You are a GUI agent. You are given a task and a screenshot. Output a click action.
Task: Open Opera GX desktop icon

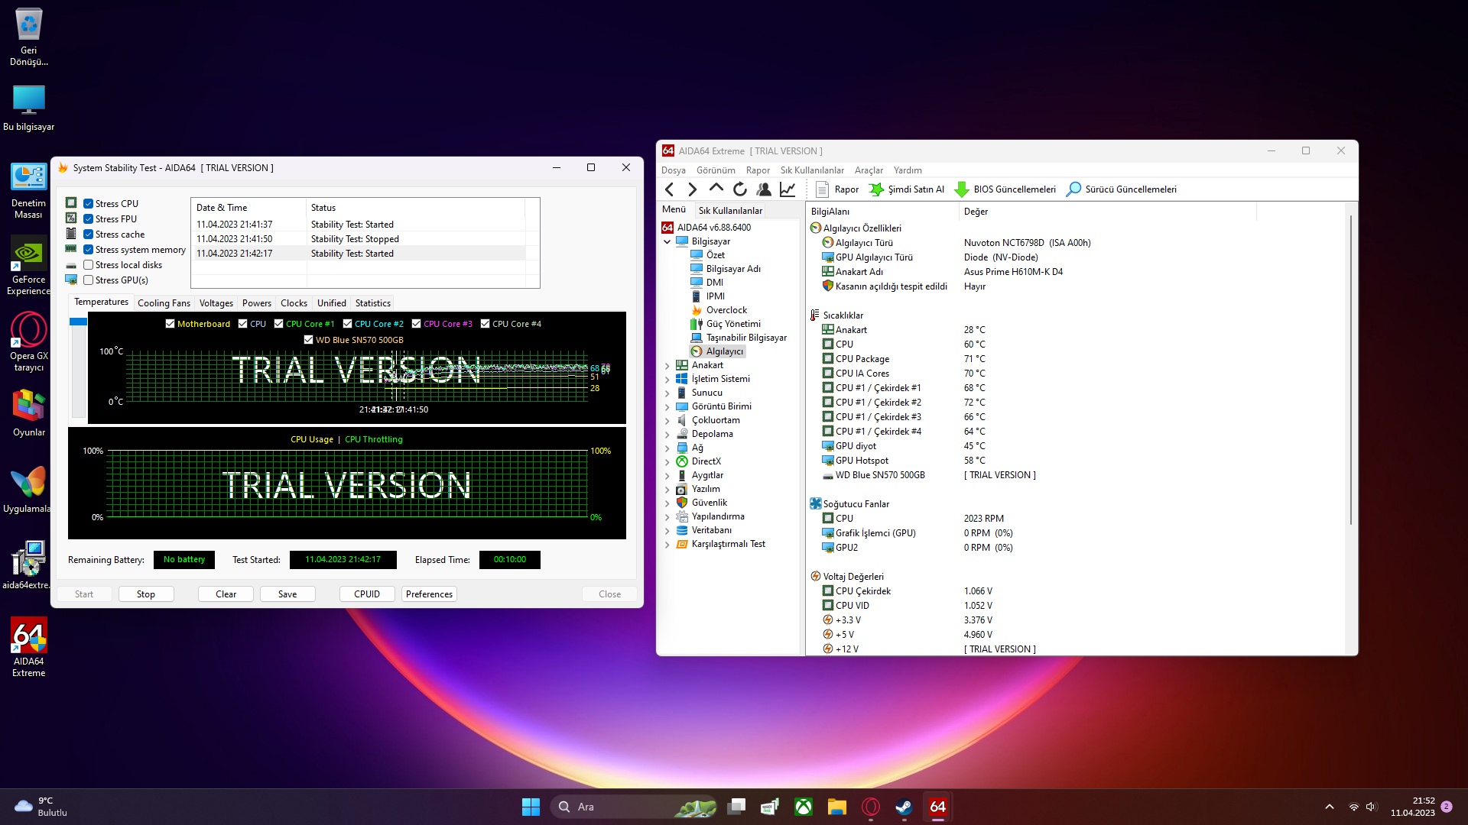pyautogui.click(x=29, y=342)
